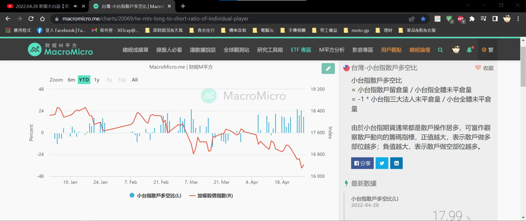Share the chart on Facebook
The image size is (526, 221).
pyautogui.click(x=362, y=163)
